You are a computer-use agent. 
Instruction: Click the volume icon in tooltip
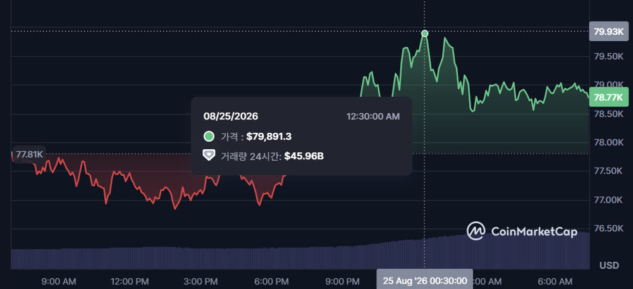[x=209, y=156]
